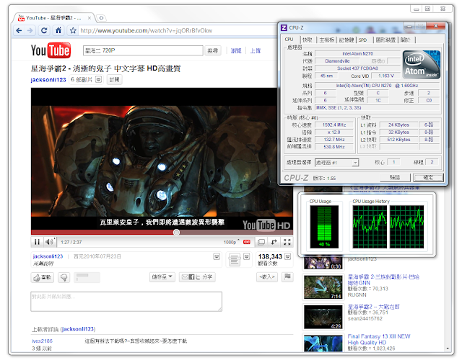Expand the video description arrow
Viewport: 462px width, 360px height.
pyautogui.click(x=217, y=256)
